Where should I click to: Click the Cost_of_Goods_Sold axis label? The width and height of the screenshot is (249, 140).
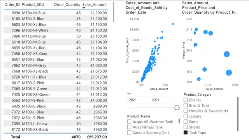[127, 51]
